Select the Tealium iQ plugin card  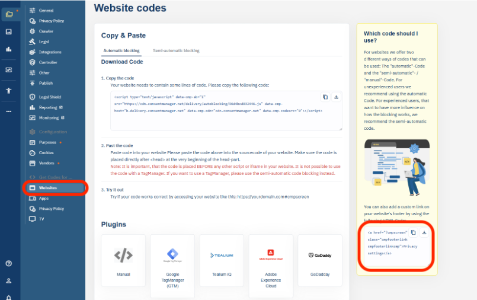coord(222,260)
